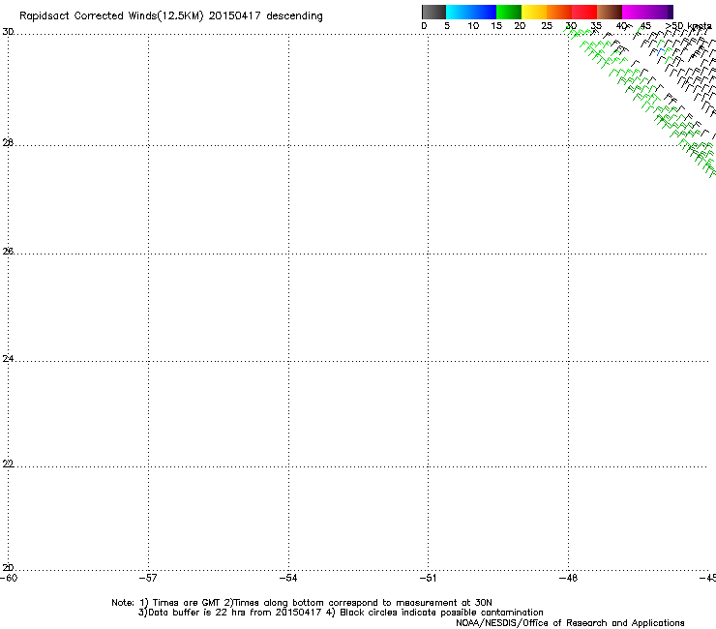Viewport: 716px width, 629px height.
Task: Click the '20' label under the color scale
Action: coord(520,26)
